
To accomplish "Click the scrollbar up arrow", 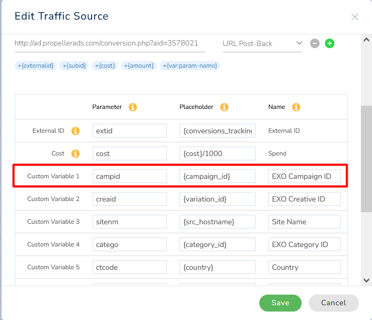I will click(x=366, y=40).
